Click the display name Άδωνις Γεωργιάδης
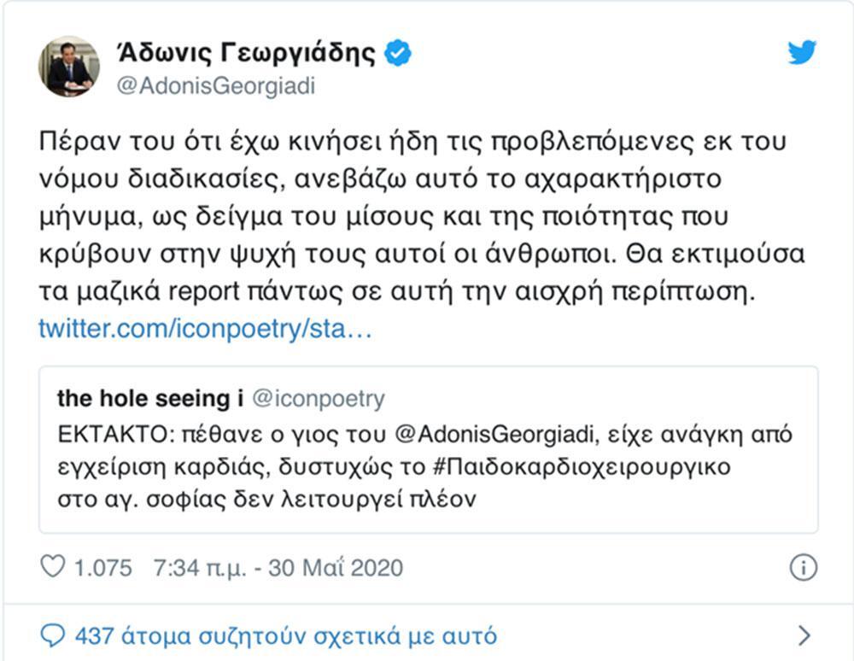 (245, 53)
